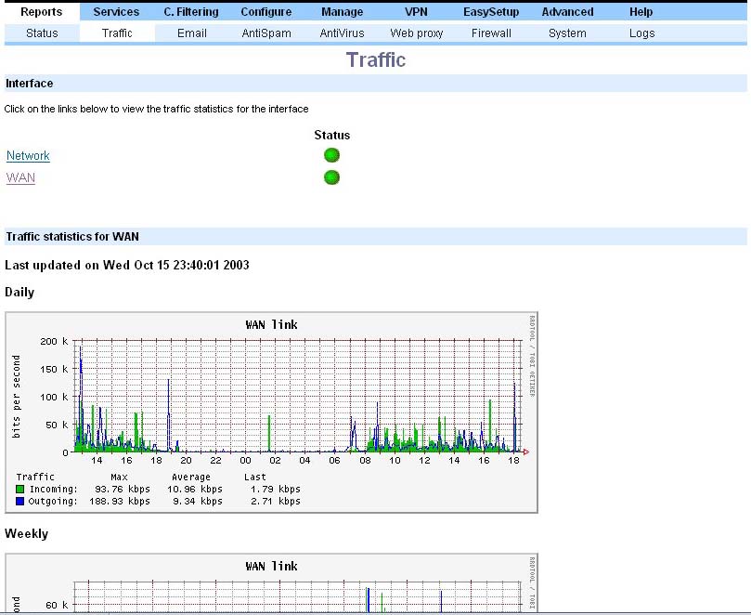Image resolution: width=751 pixels, height=615 pixels.
Task: Click the blue Outgoing legend swatch
Action: pyautogui.click(x=20, y=501)
